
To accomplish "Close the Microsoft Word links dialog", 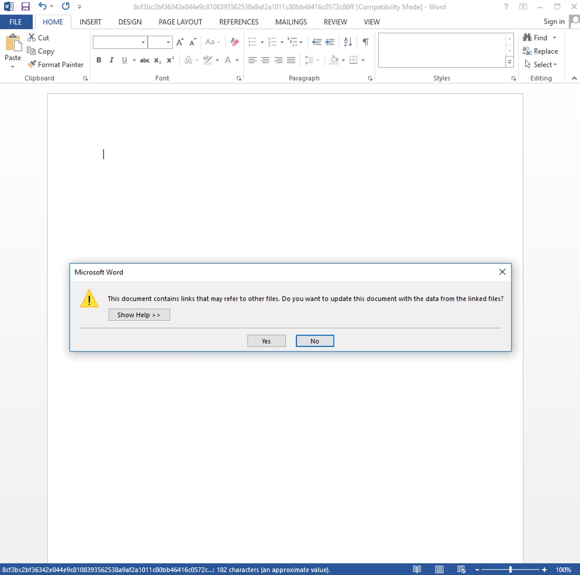I will (x=502, y=272).
